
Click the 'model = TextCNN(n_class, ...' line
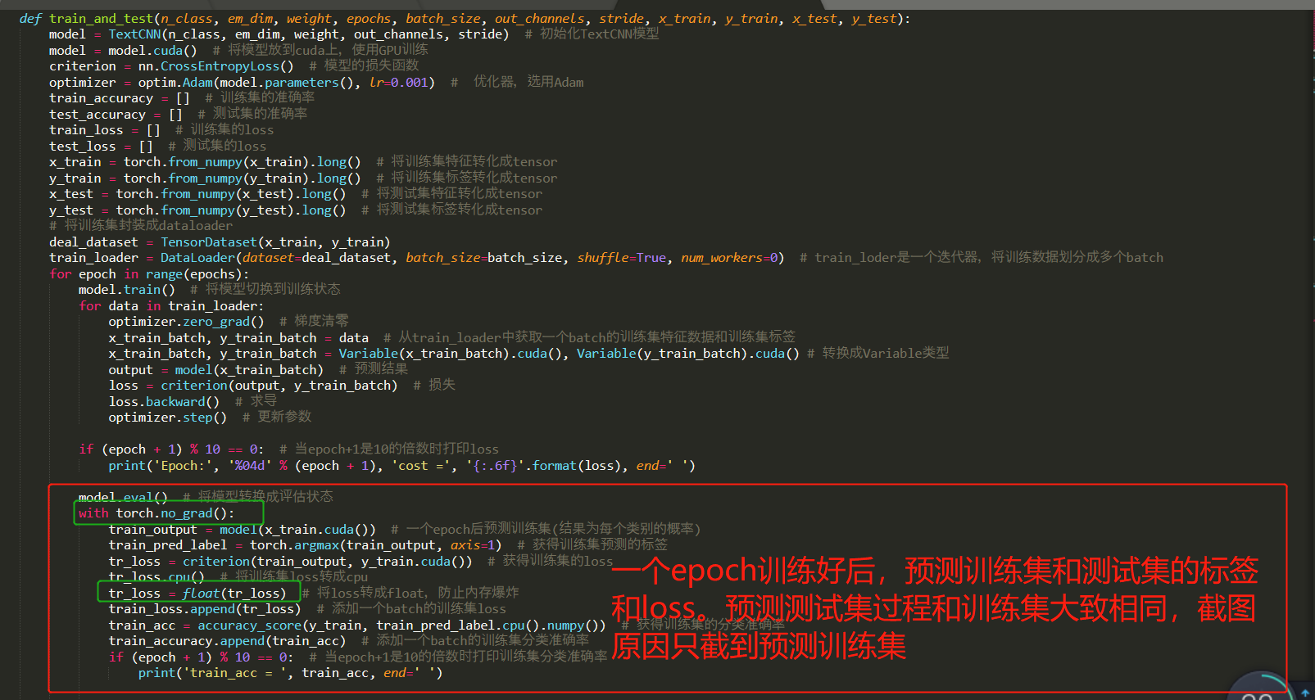tap(354, 34)
